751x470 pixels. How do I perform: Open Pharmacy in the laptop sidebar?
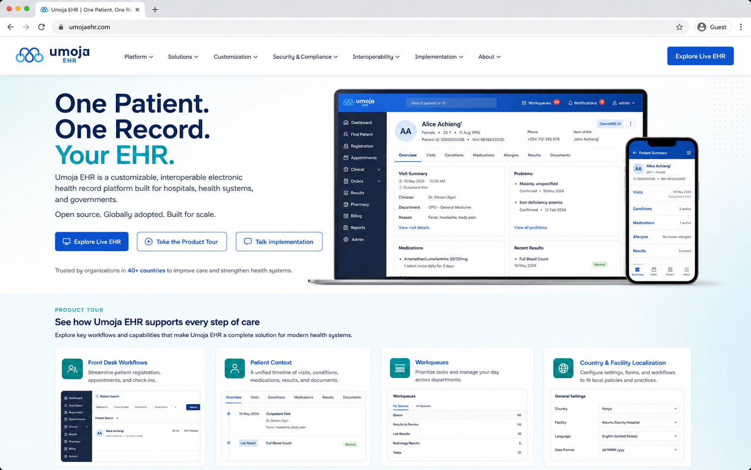pos(357,205)
